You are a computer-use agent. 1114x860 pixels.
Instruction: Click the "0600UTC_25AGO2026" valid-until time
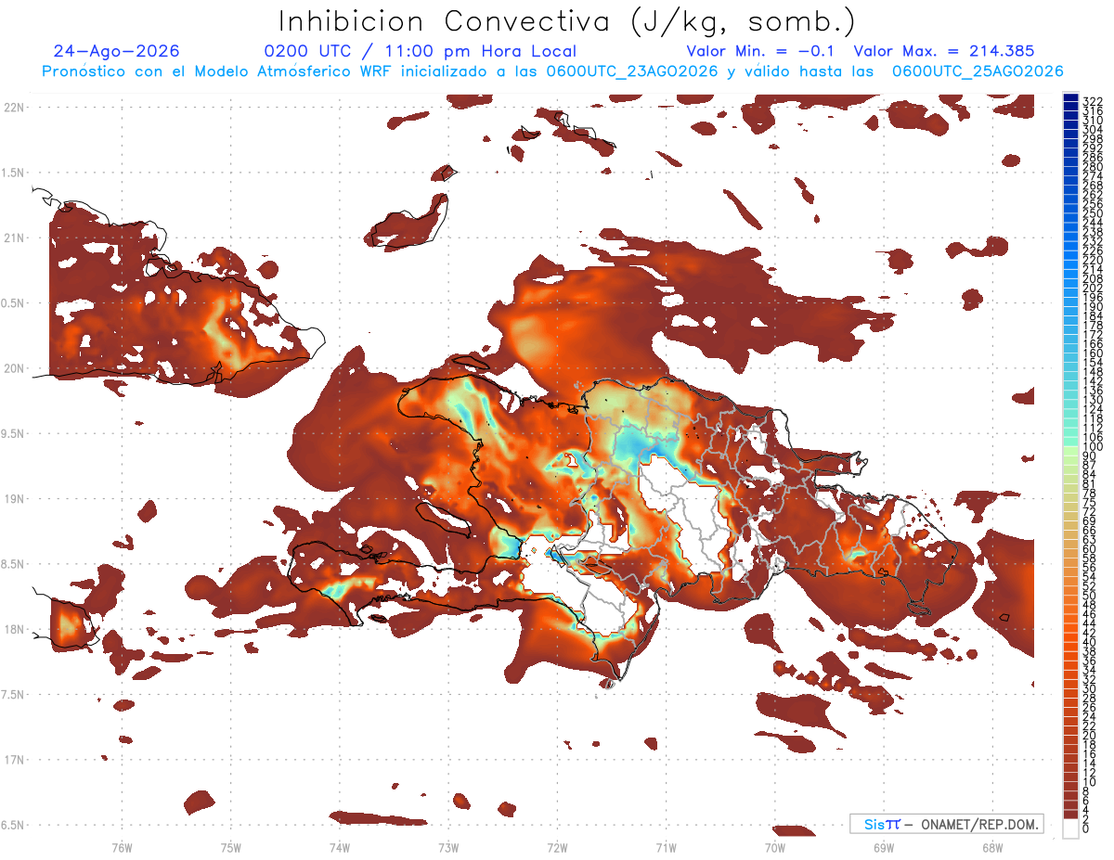pyautogui.click(x=978, y=71)
